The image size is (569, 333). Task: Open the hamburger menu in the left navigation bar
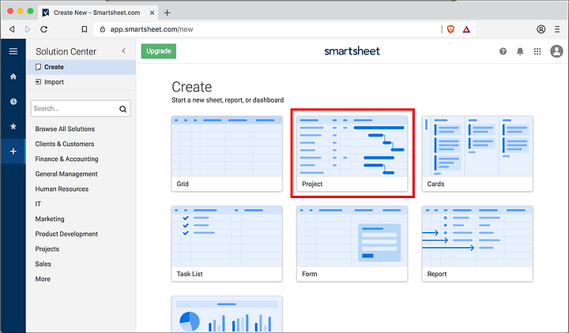(x=13, y=51)
